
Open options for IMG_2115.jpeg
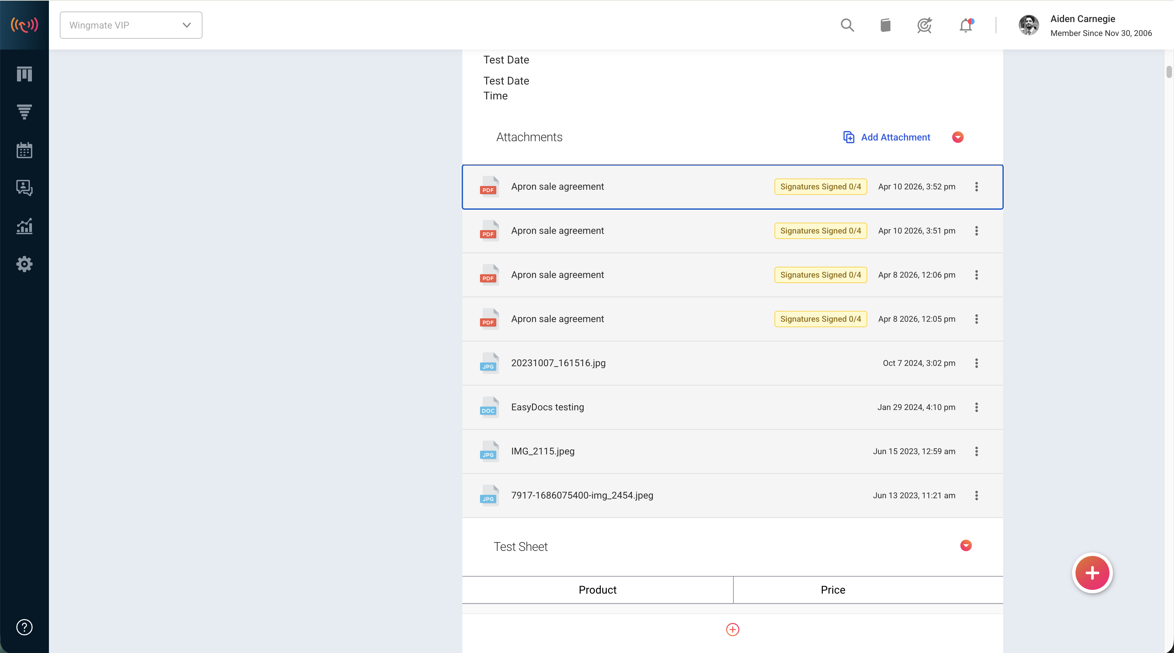pos(976,451)
